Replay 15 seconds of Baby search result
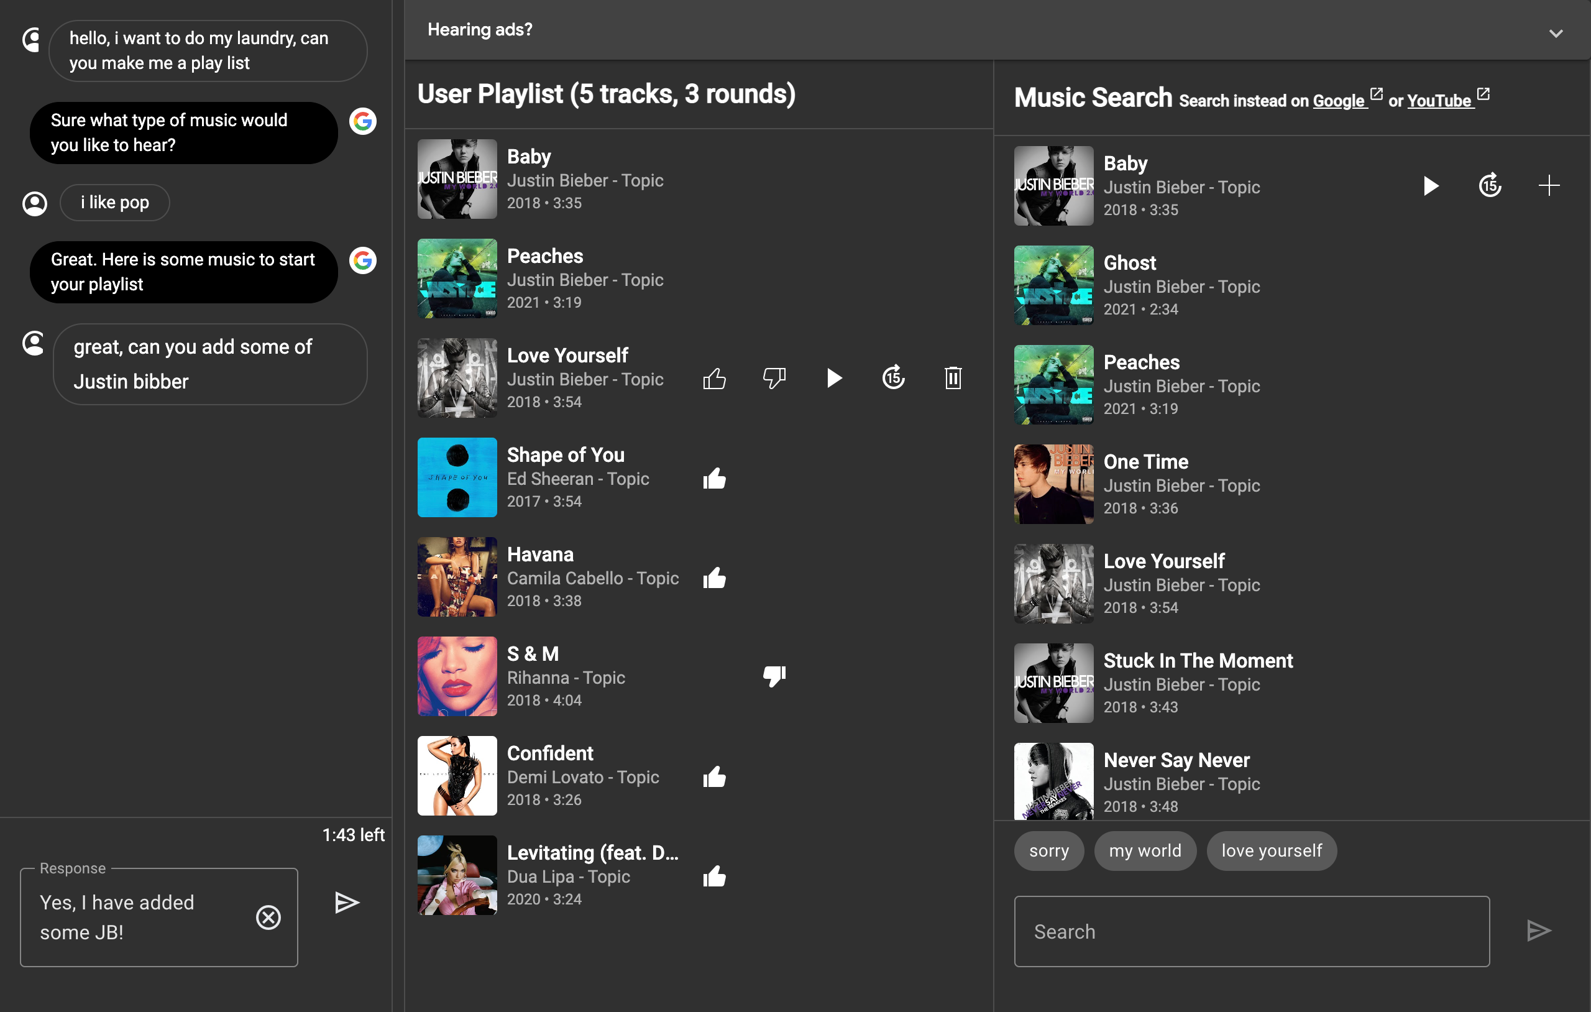The height and width of the screenshot is (1012, 1591). tap(1490, 186)
